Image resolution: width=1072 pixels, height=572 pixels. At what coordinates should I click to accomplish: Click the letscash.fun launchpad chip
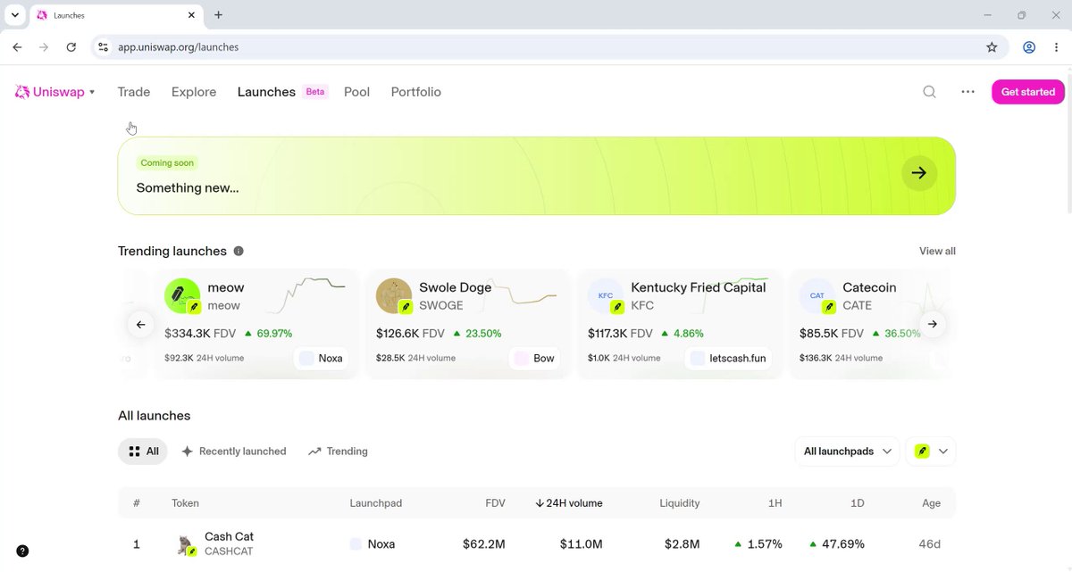[x=730, y=358]
